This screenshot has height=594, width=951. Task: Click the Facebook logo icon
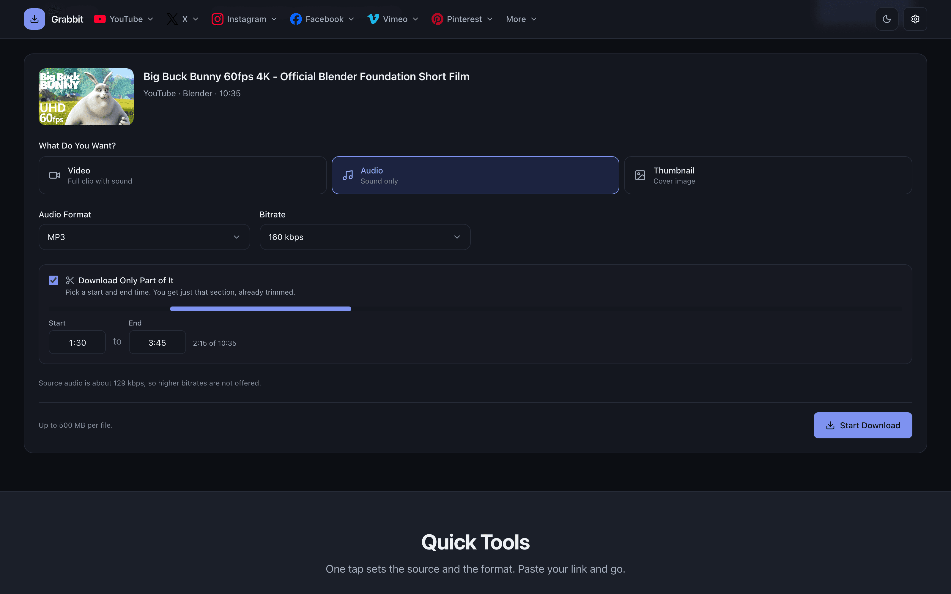(296, 19)
